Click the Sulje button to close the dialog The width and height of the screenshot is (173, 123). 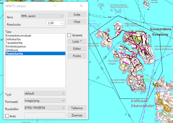77,15
